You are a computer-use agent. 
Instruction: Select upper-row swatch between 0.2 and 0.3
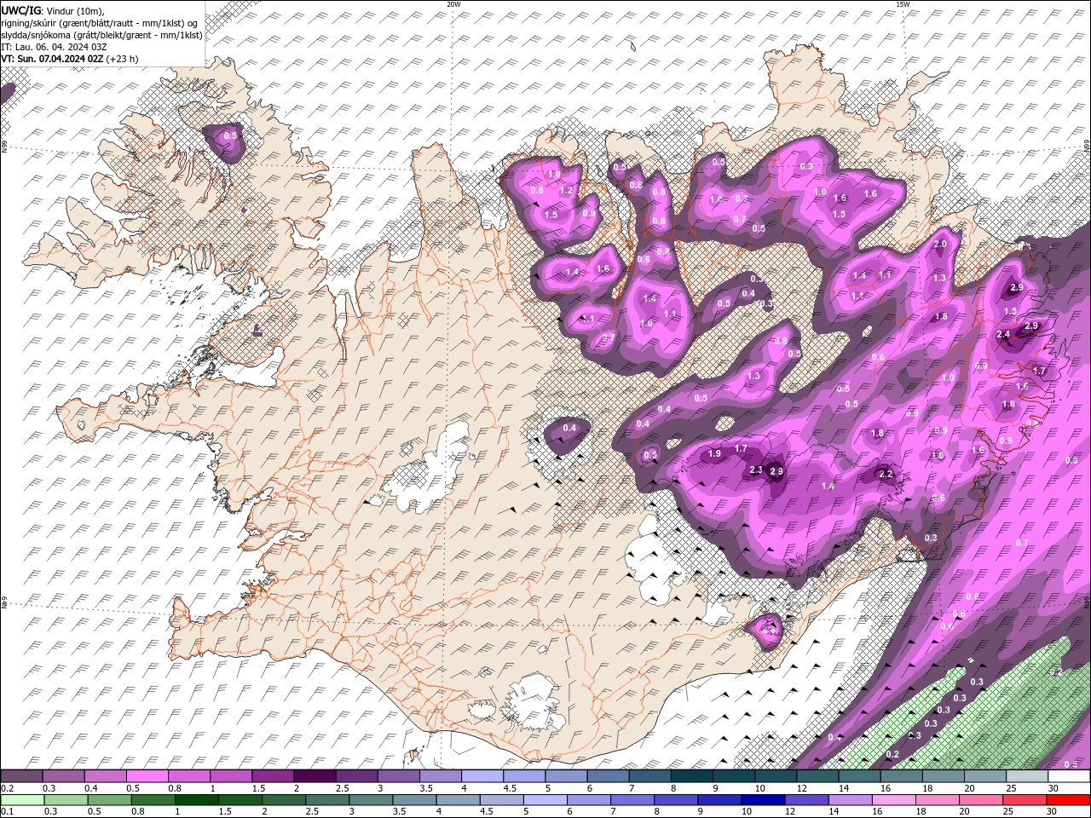(x=22, y=776)
